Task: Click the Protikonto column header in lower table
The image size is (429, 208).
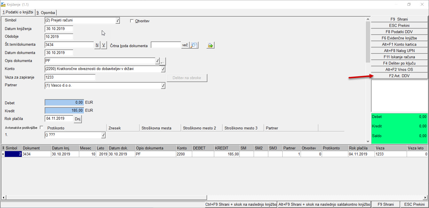Action: point(335,148)
